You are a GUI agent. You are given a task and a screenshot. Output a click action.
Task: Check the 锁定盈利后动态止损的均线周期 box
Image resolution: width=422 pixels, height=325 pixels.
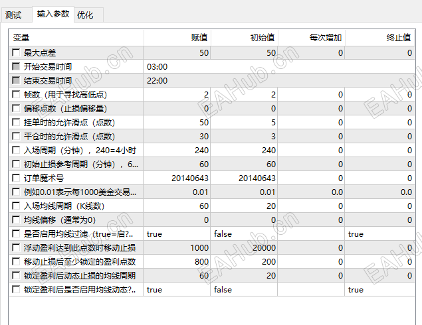click(x=16, y=275)
